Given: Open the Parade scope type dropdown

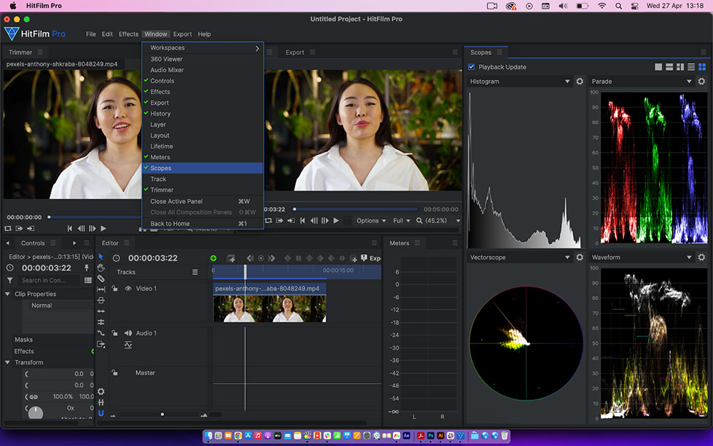Looking at the screenshot, I should [642, 81].
